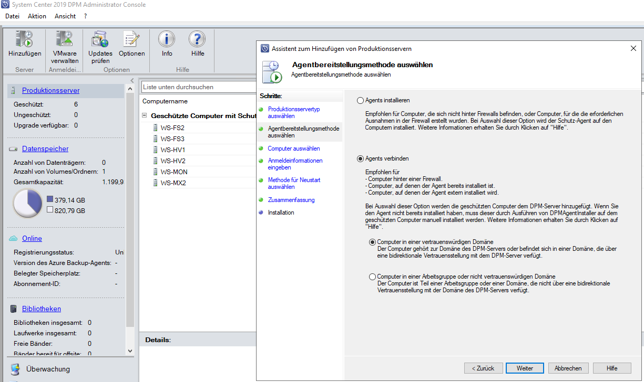Click the Abbrechen button

pyautogui.click(x=568, y=368)
